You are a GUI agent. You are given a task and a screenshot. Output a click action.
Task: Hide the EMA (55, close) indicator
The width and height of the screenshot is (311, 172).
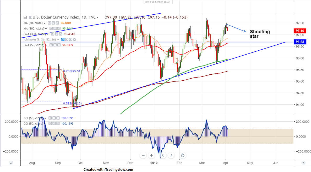(x=51, y=45)
